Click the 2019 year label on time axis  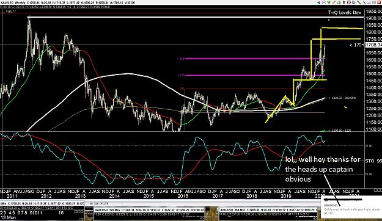[286, 196]
